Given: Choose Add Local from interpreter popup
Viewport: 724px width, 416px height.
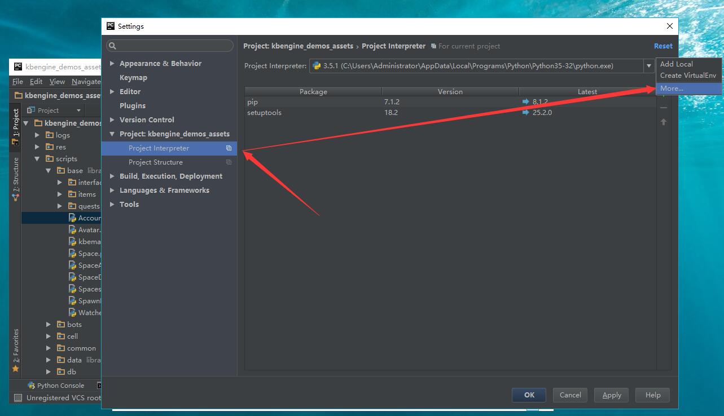Looking at the screenshot, I should [x=688, y=64].
